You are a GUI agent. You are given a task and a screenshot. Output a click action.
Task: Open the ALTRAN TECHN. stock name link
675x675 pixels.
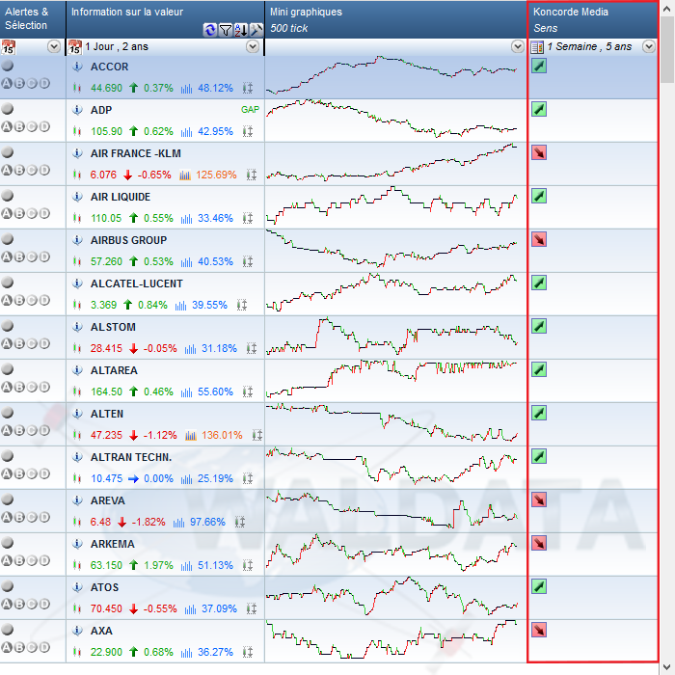coord(131,457)
